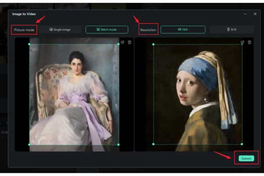Minimize the Image to Video dialog

click(245, 14)
